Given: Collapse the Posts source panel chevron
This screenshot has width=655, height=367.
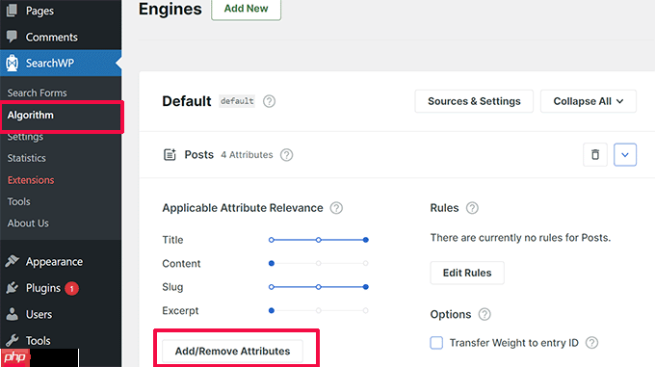Looking at the screenshot, I should click(625, 155).
